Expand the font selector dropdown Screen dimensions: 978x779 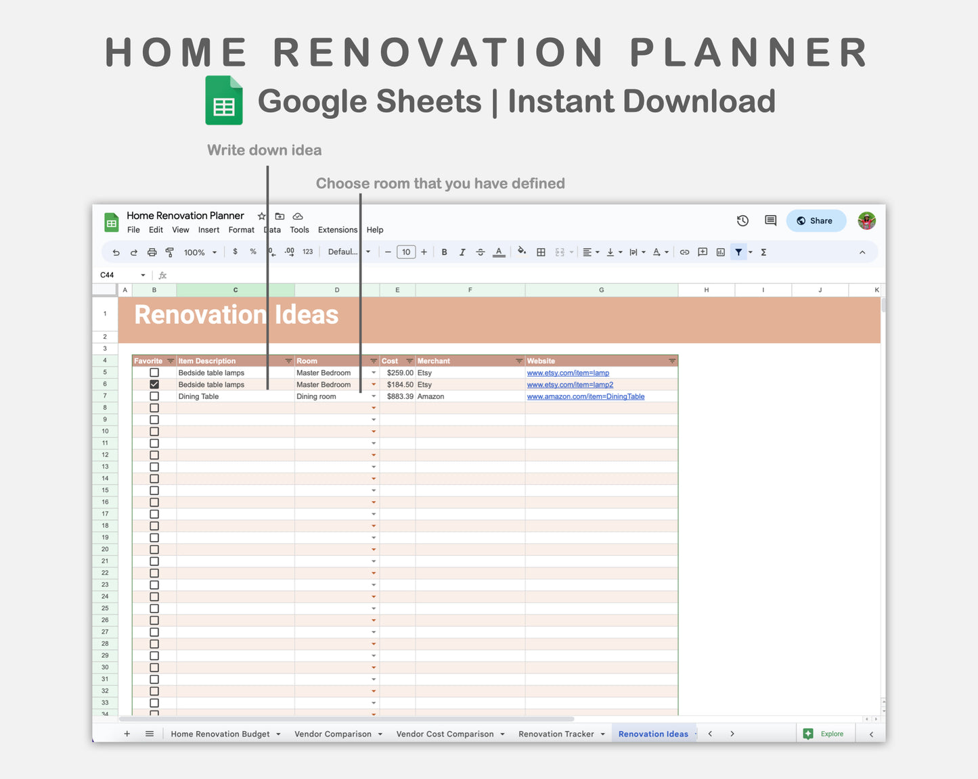point(368,252)
